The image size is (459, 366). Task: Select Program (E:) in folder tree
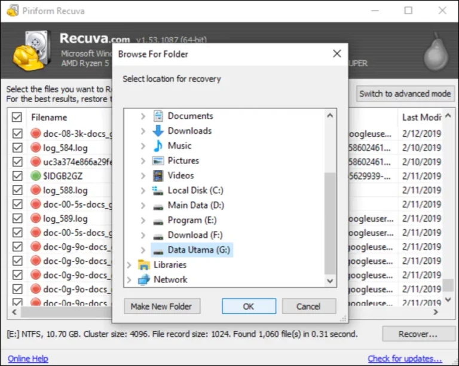pos(192,220)
